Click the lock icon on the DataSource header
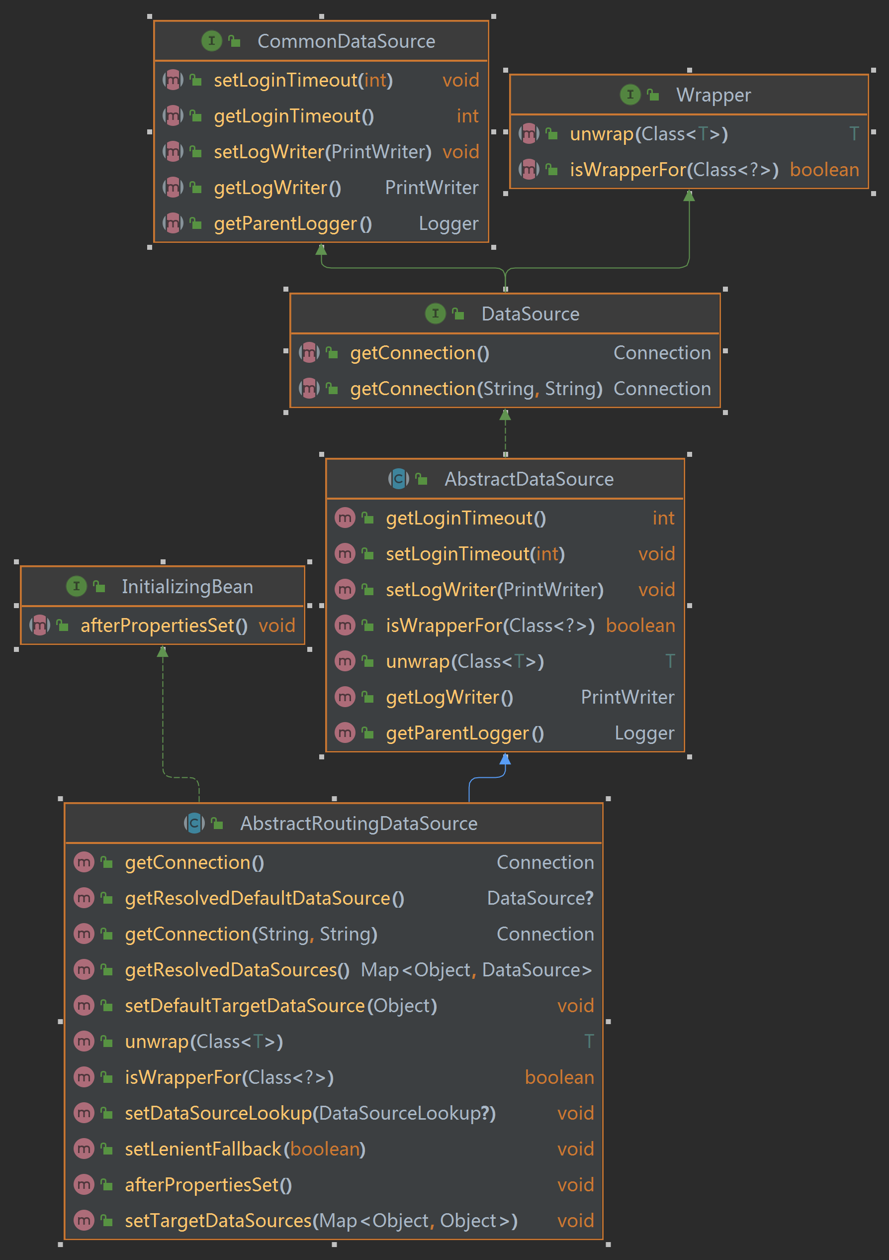889x1260 pixels. coord(457,314)
